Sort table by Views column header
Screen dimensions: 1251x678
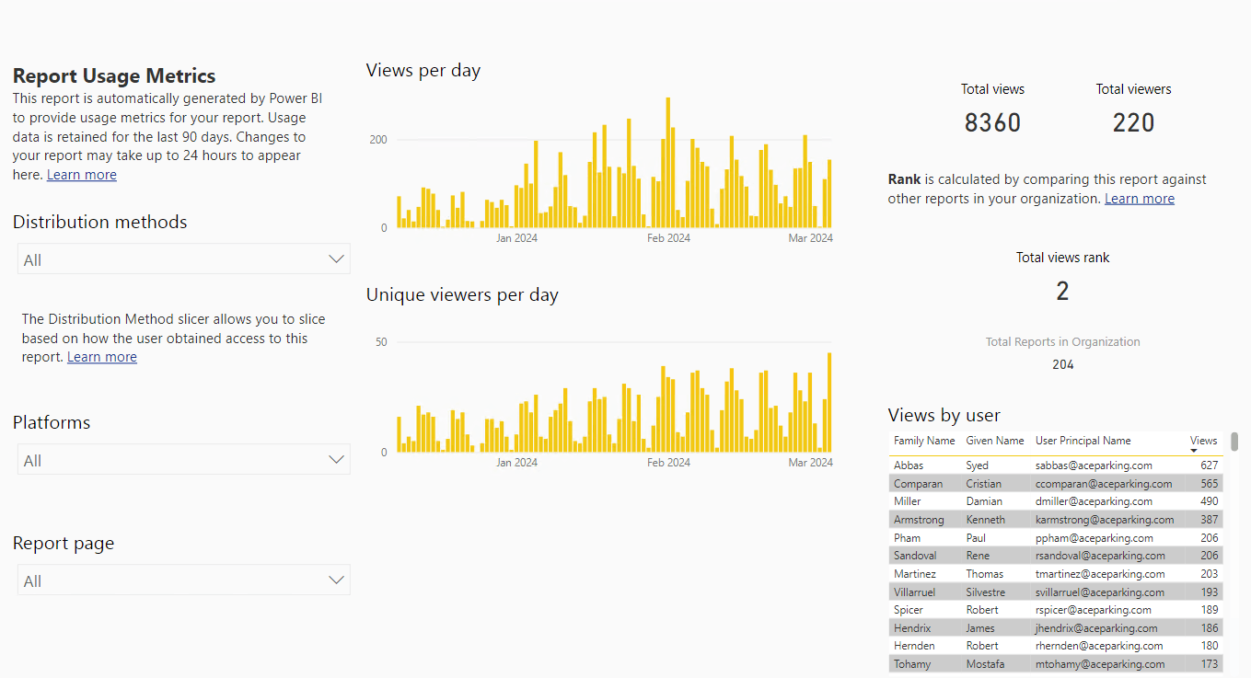[1203, 441]
